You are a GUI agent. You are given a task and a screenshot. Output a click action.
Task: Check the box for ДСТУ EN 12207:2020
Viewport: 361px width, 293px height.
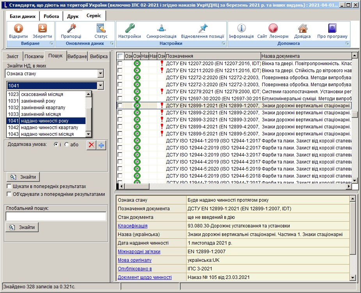point(120,63)
